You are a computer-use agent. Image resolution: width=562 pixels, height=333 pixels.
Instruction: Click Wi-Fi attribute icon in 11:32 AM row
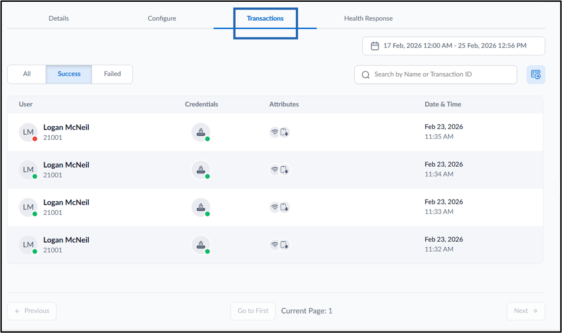pyautogui.click(x=275, y=245)
